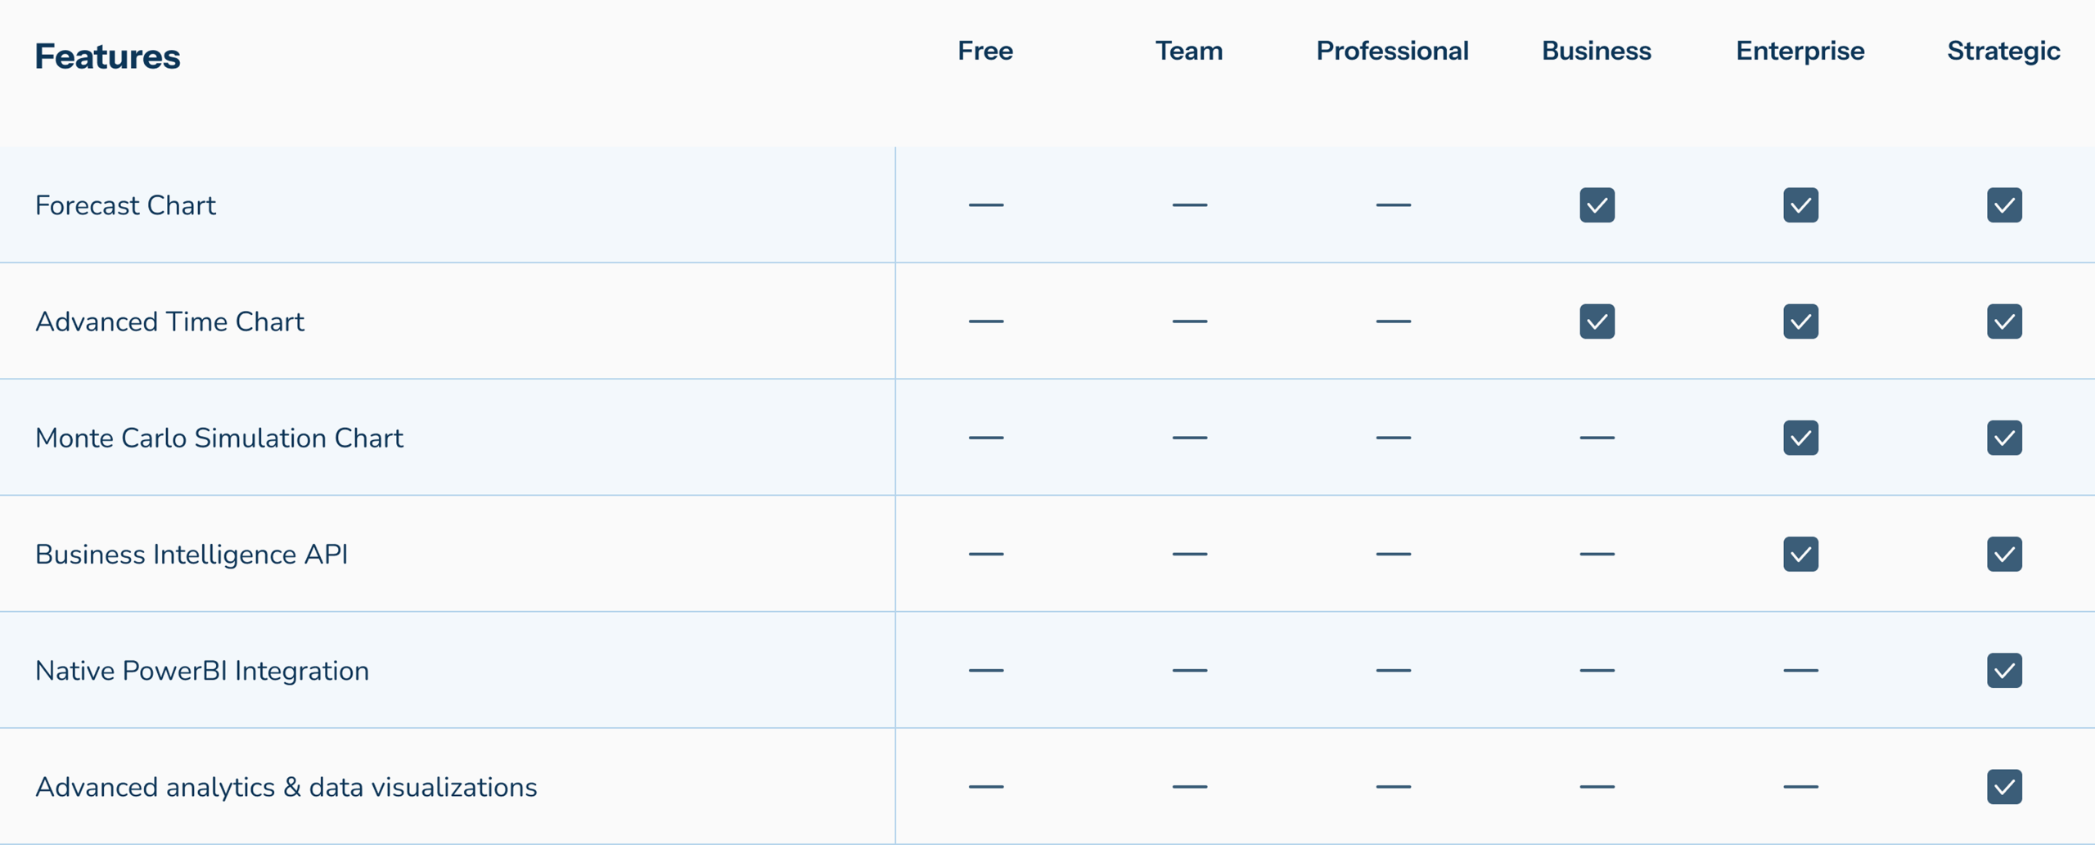Click Monte Carlo Simulation dash under Business

pos(1597,438)
